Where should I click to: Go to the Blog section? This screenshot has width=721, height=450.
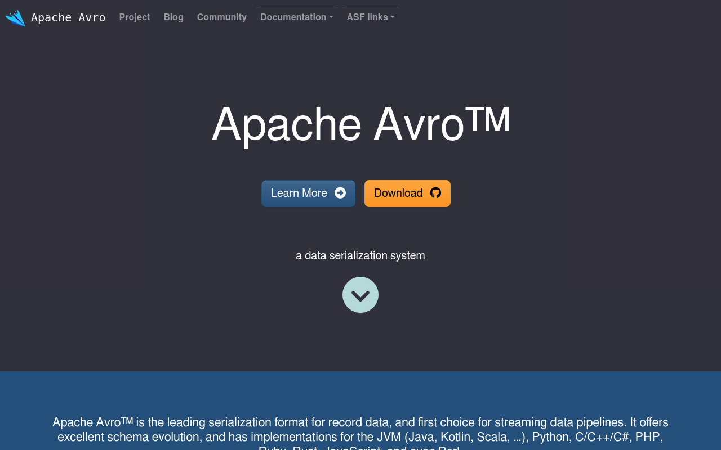[x=173, y=17]
